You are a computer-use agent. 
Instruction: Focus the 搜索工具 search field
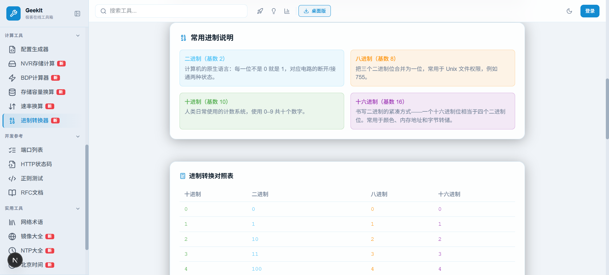[x=171, y=11]
